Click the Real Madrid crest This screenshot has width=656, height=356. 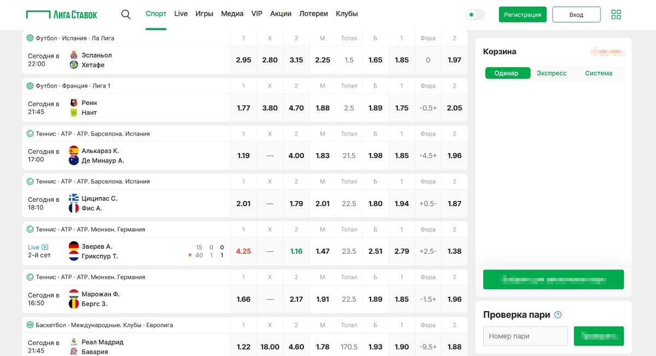[74, 342]
